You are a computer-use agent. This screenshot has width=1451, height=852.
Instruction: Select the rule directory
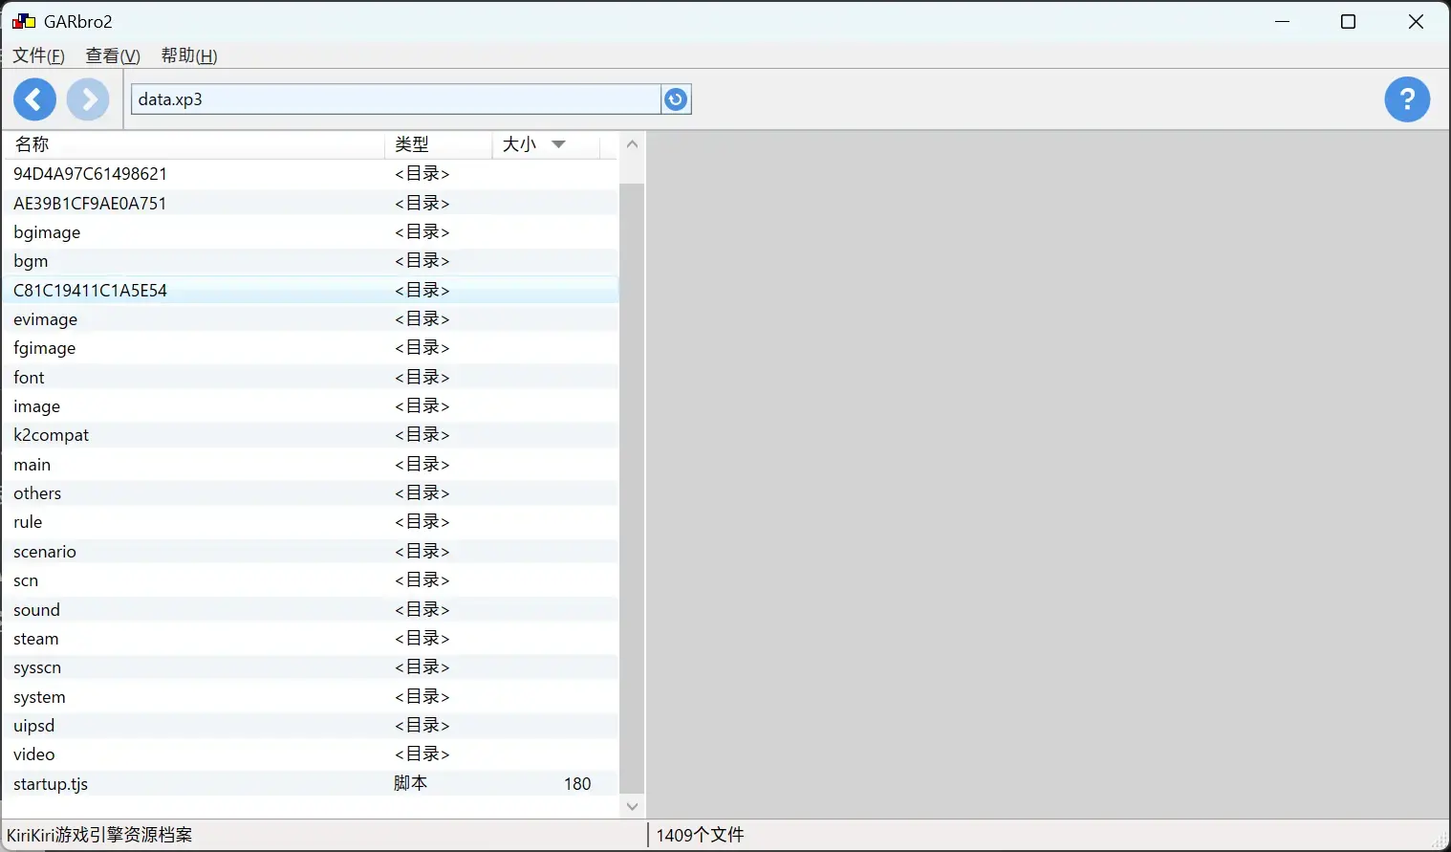click(x=311, y=522)
